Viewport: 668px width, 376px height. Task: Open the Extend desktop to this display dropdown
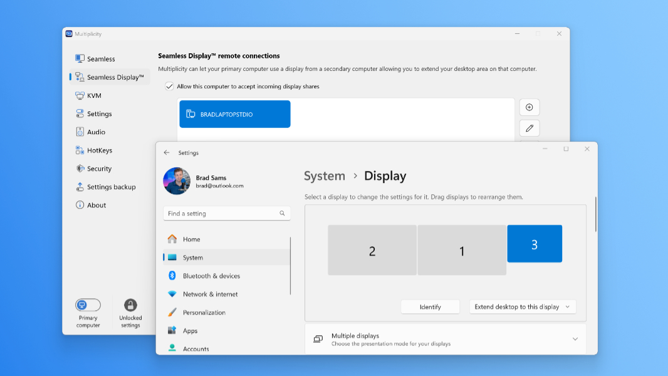(x=522, y=306)
